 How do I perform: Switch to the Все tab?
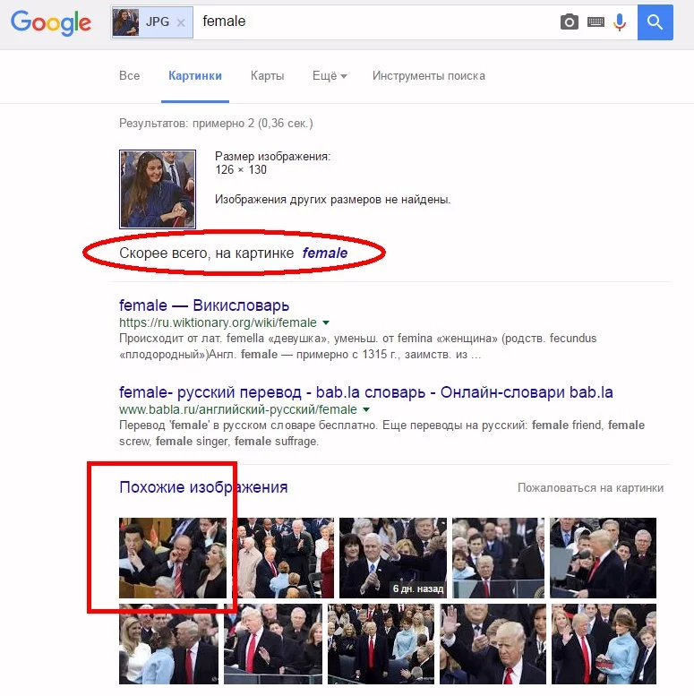(129, 76)
